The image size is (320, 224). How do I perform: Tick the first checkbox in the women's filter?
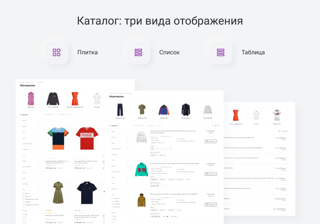point(23,193)
